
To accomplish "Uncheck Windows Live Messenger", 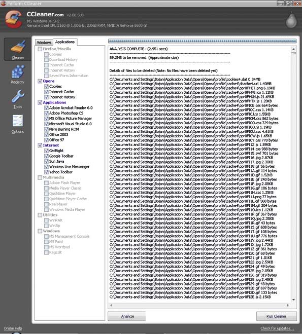I will pyautogui.click(x=46, y=167).
